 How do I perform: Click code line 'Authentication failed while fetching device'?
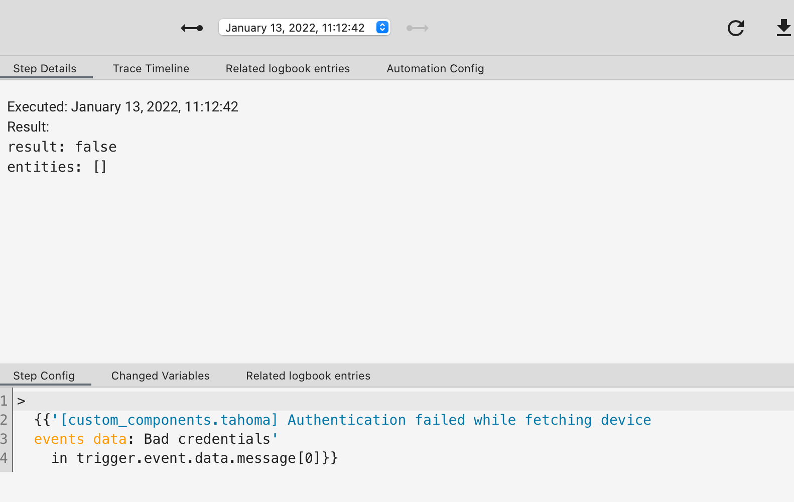[342, 420]
